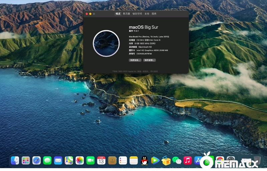Select the 储存空间 tab
Image resolution: width=267 pixels, height=171 pixels.
[137, 14]
